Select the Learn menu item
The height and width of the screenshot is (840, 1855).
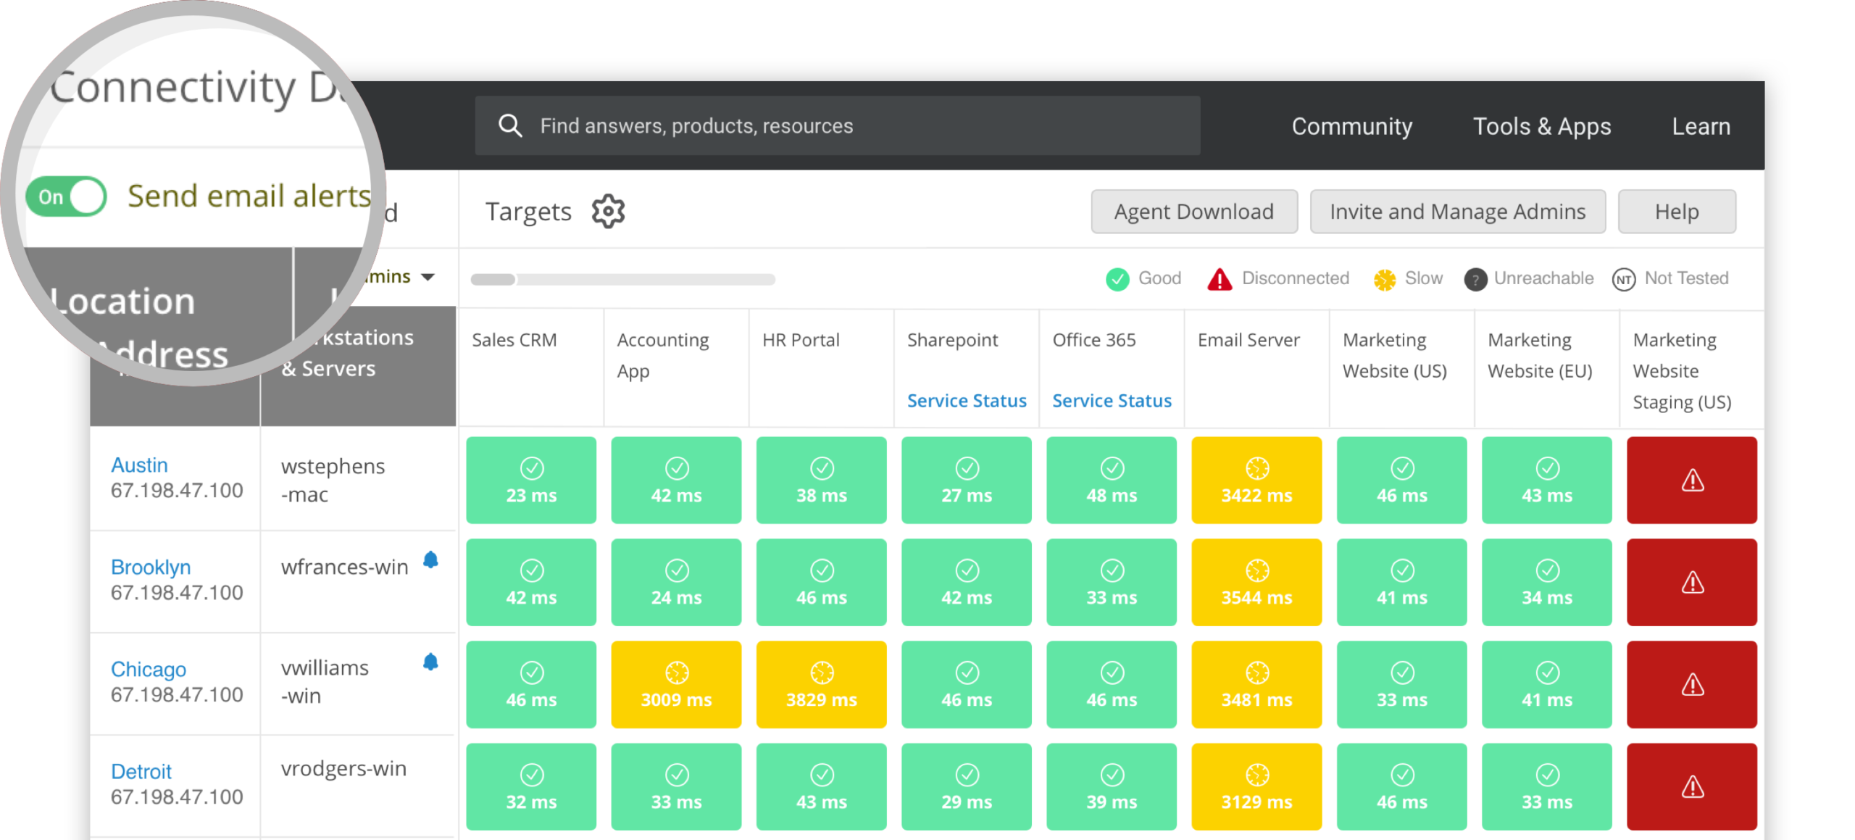1701,125
